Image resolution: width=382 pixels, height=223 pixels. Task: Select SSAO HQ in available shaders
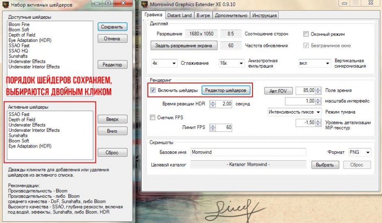point(18,51)
